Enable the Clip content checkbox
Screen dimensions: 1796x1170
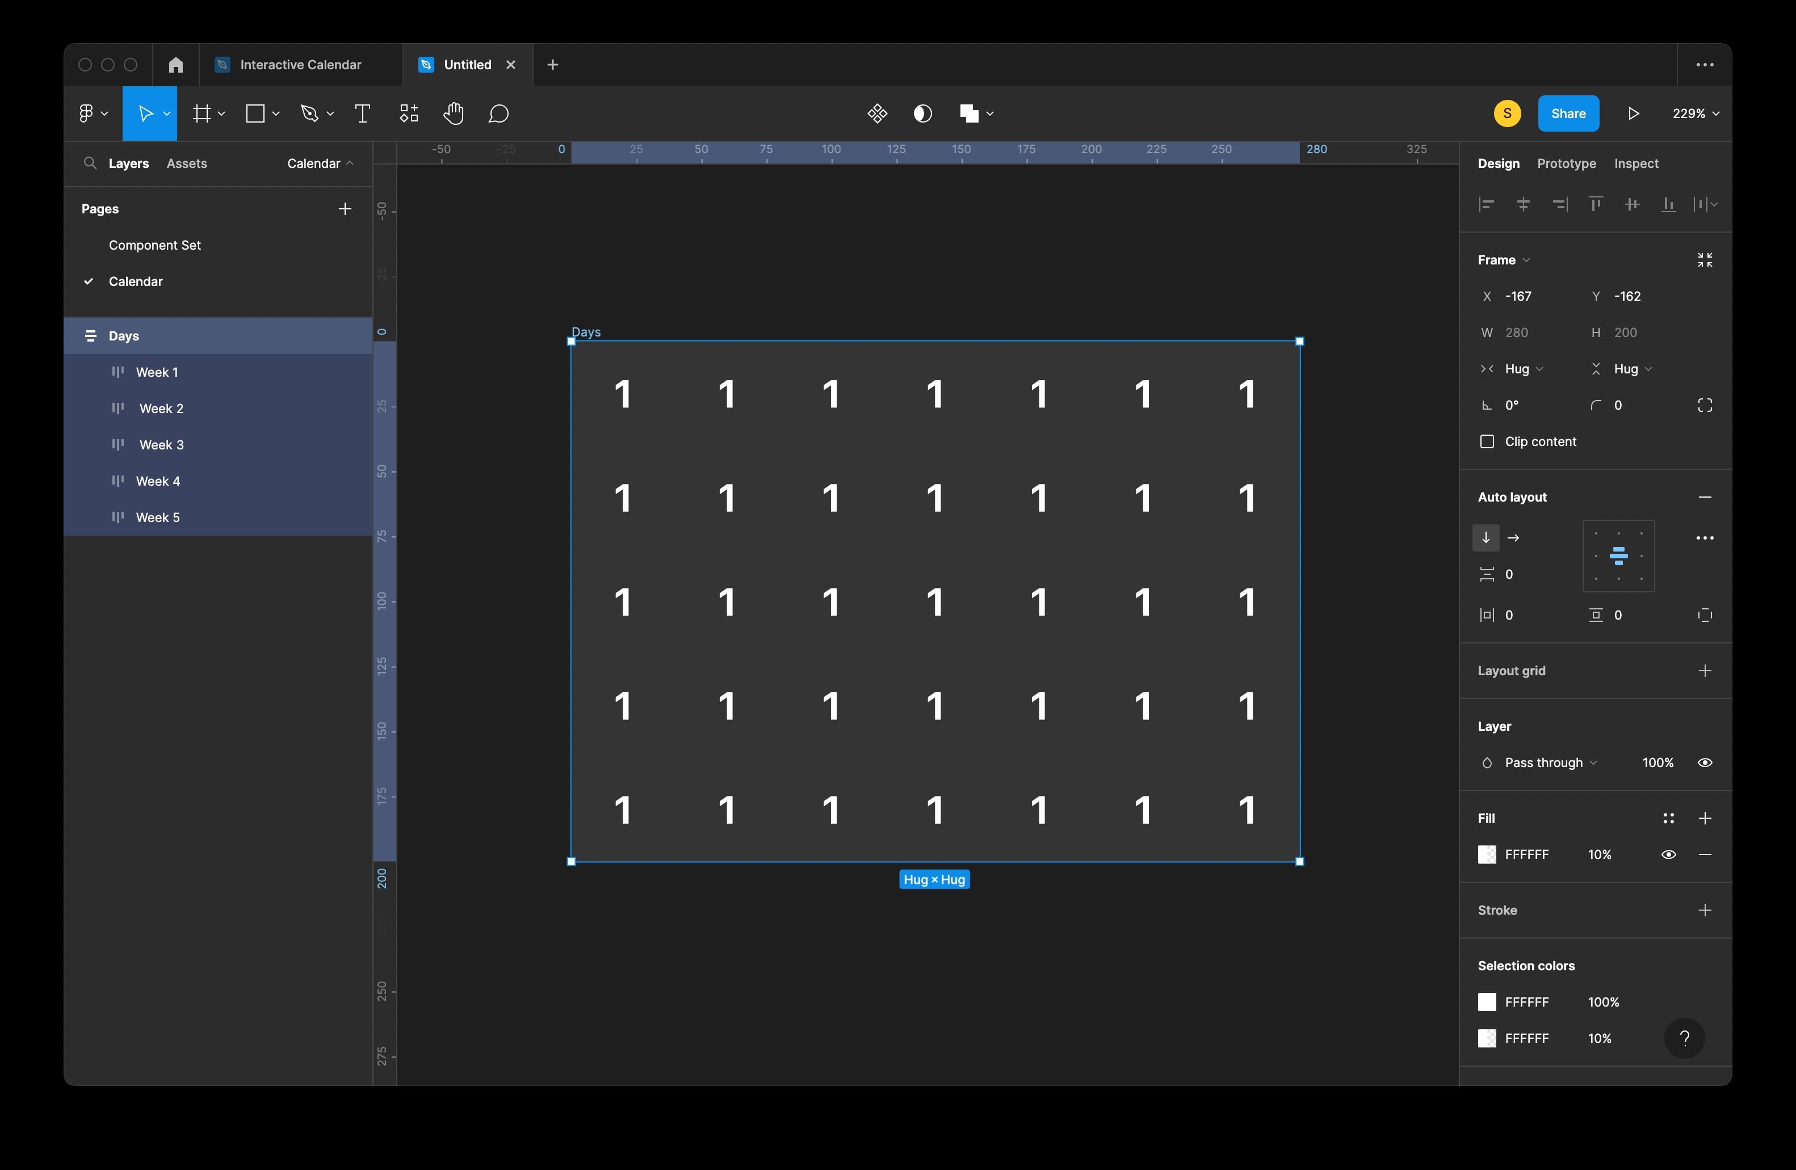[x=1487, y=442]
